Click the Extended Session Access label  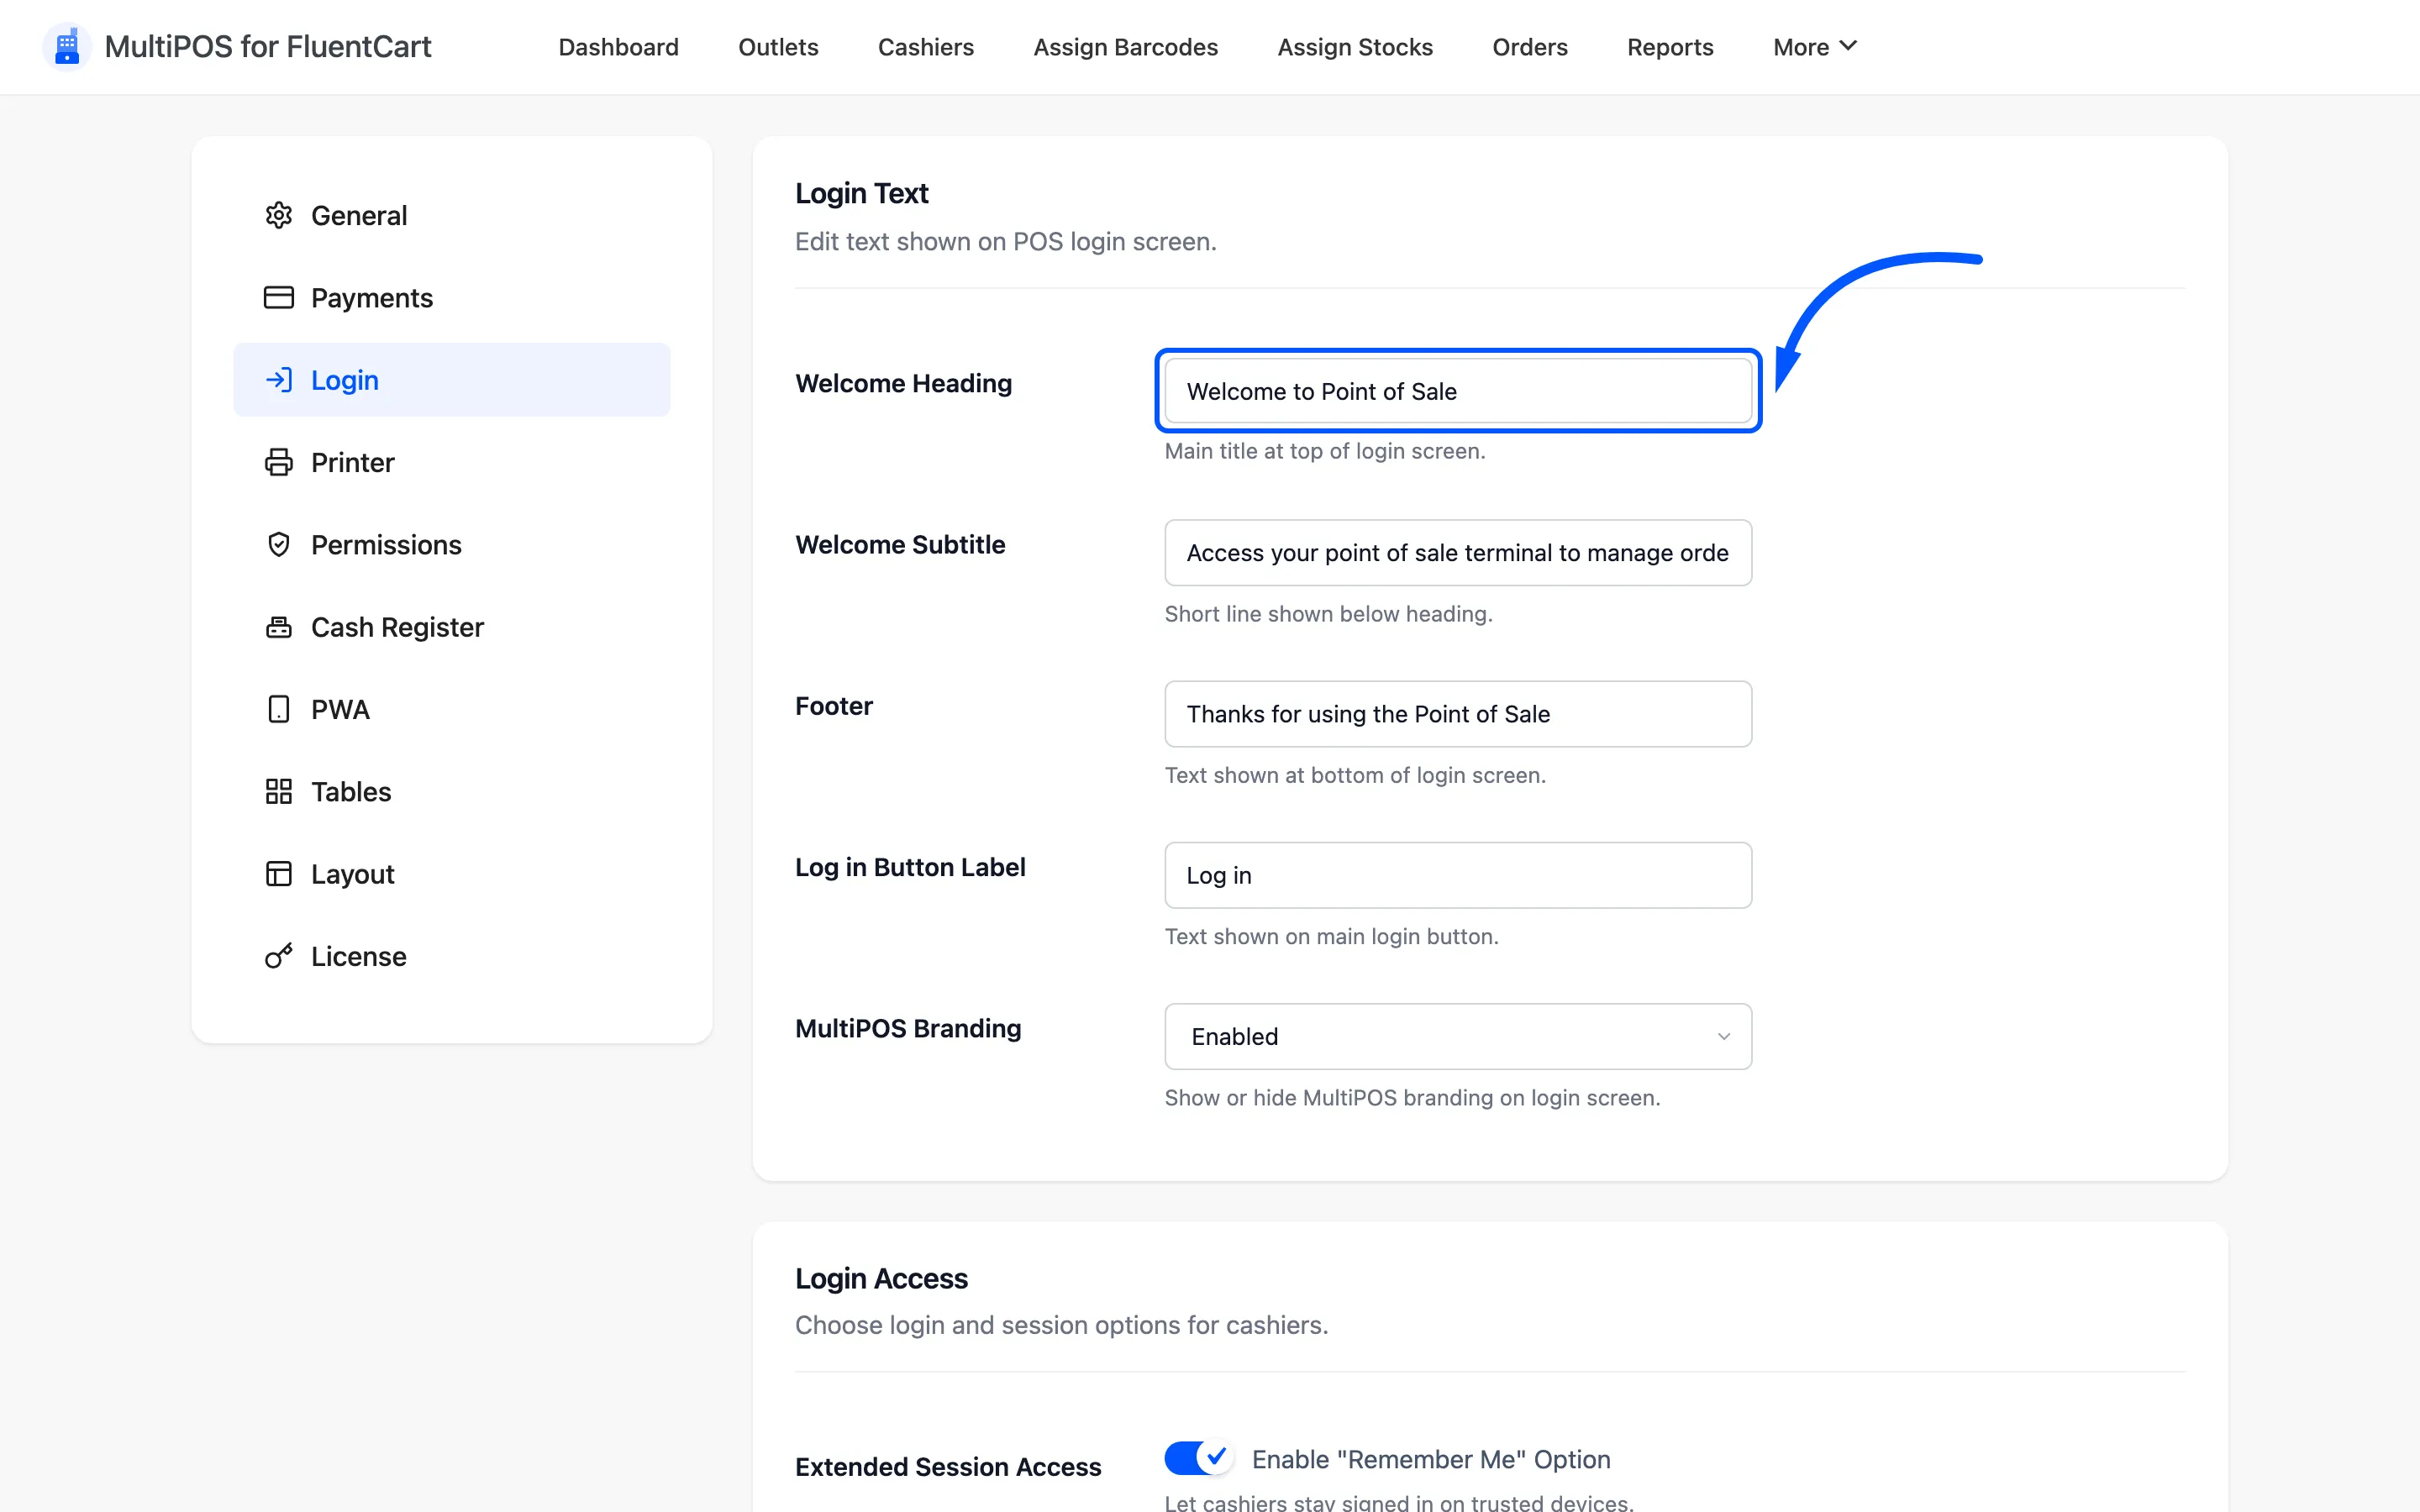pyautogui.click(x=948, y=1466)
